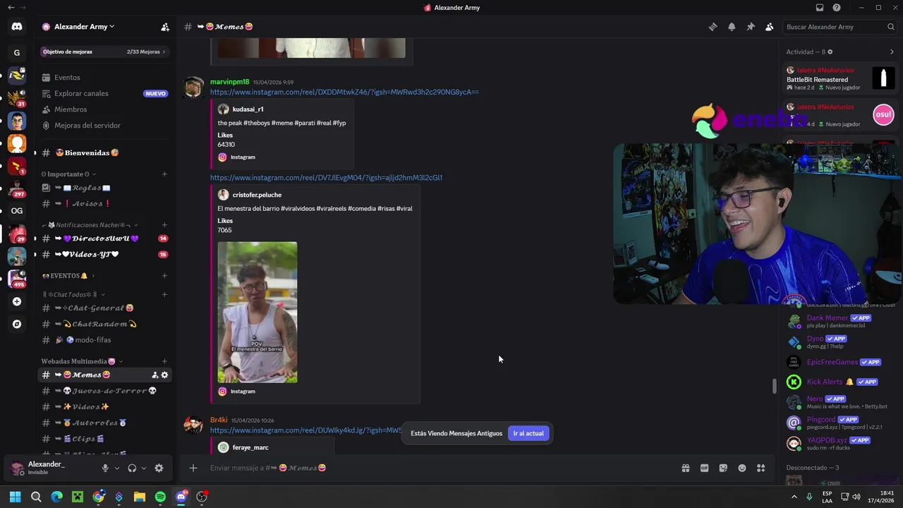Toggle member list visibility icon
Viewport: 903px width, 508px height.
click(769, 27)
